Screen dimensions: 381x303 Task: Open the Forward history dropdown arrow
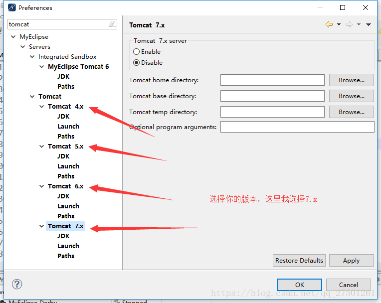pos(359,24)
